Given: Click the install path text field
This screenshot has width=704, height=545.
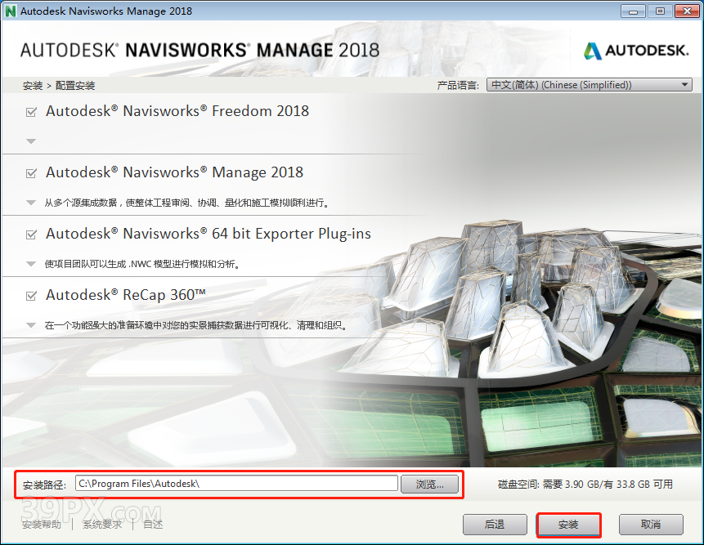Looking at the screenshot, I should coord(236,484).
